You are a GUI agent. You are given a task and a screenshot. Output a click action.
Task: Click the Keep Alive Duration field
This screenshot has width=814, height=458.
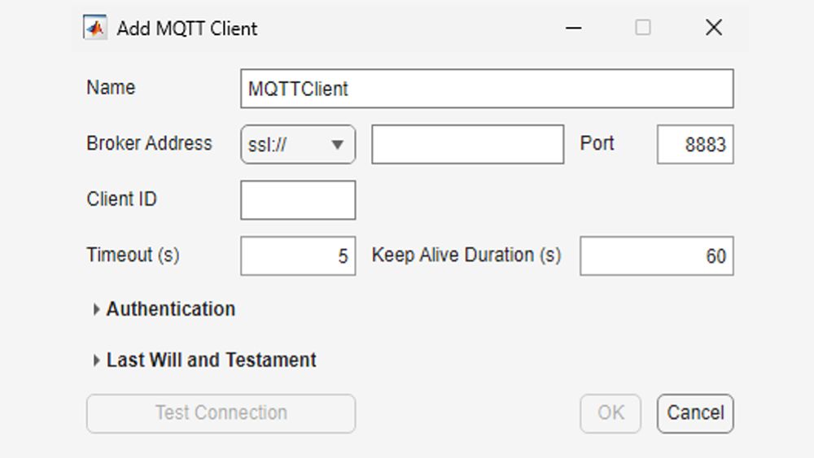(x=656, y=256)
